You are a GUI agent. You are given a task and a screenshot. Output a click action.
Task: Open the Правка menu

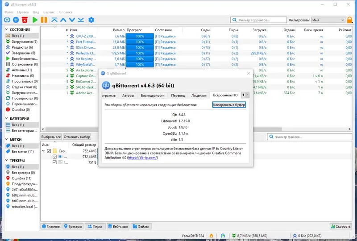[23, 12]
